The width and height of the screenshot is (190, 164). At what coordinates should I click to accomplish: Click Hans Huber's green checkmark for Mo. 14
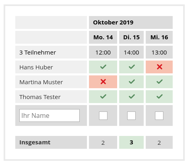pos(103,67)
